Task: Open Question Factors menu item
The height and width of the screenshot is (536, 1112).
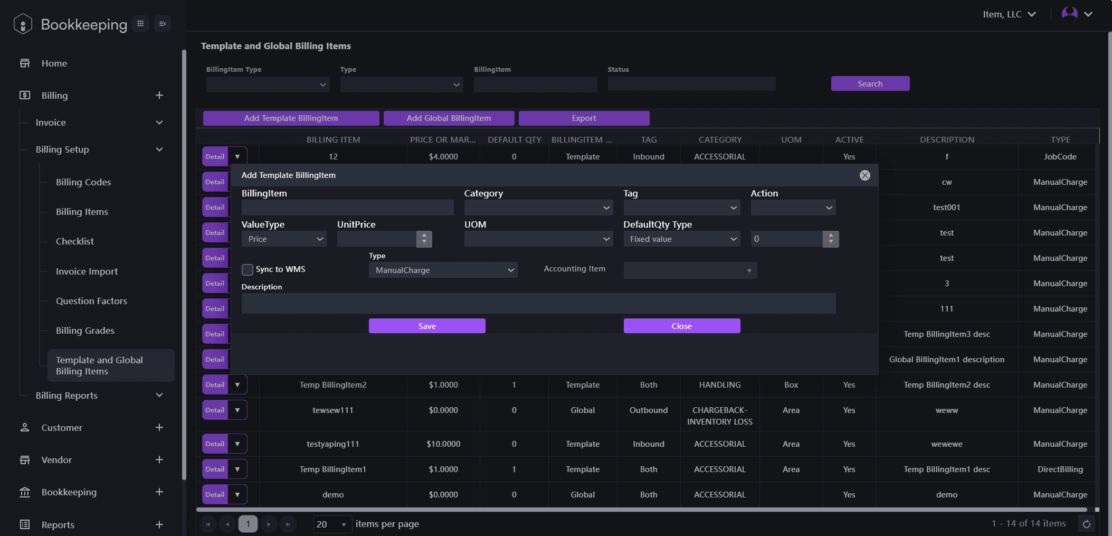Action: [91, 300]
